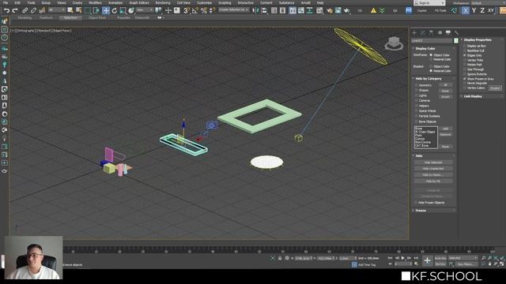Select the Select and Link tool
Viewport: 506px width, 284px height.
pos(25,10)
